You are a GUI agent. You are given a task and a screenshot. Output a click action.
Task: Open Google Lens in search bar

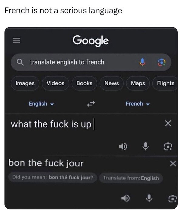click(162, 62)
